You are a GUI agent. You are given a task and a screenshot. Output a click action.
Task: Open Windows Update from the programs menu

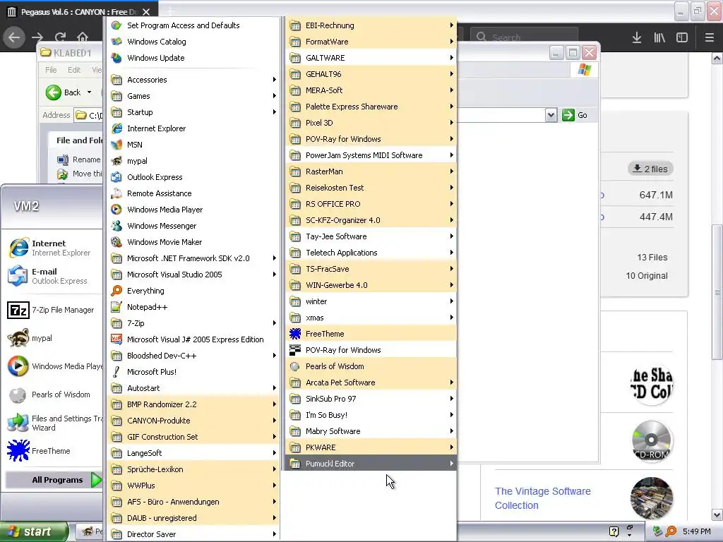point(193,58)
